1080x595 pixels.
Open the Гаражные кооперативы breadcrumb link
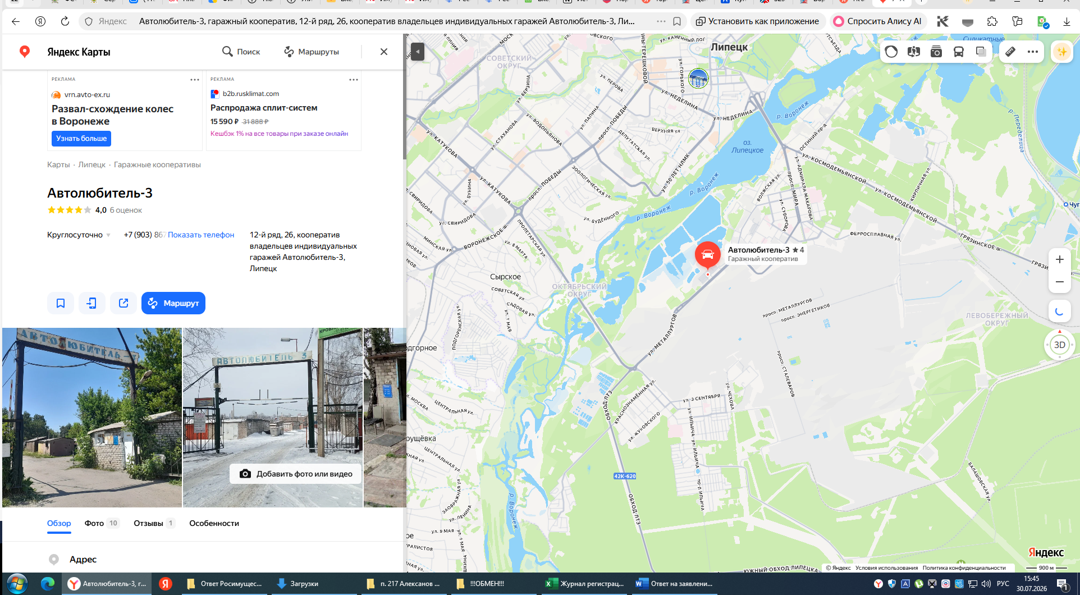tap(157, 164)
